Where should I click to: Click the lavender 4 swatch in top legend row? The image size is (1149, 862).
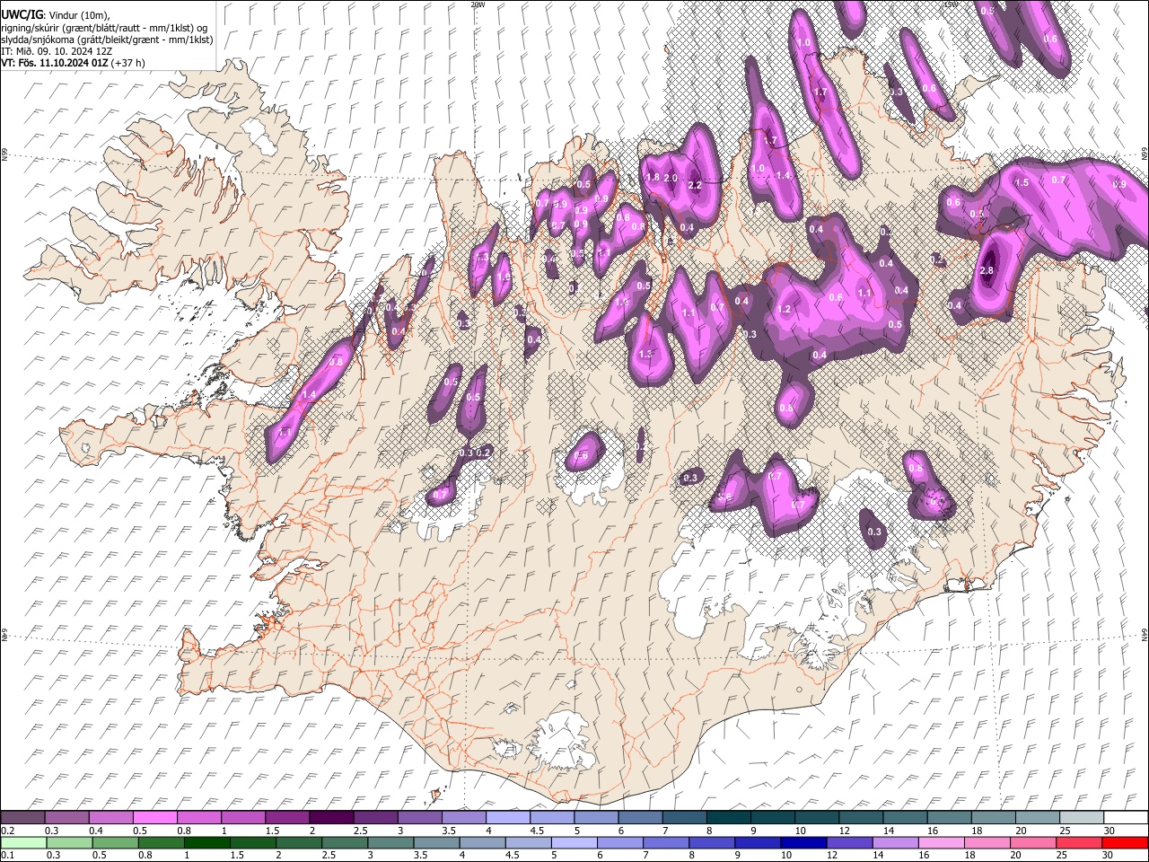point(507,817)
